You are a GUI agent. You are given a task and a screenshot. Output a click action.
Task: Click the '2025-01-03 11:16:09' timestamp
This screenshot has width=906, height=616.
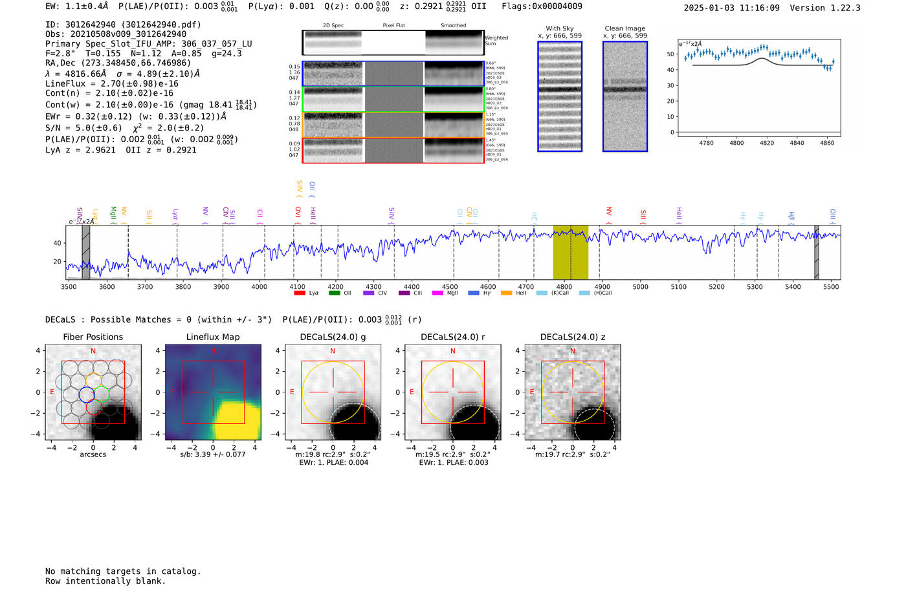coord(732,8)
